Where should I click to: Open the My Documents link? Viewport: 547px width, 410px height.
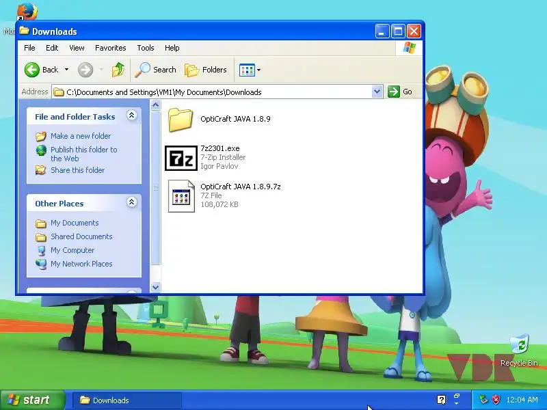click(75, 223)
